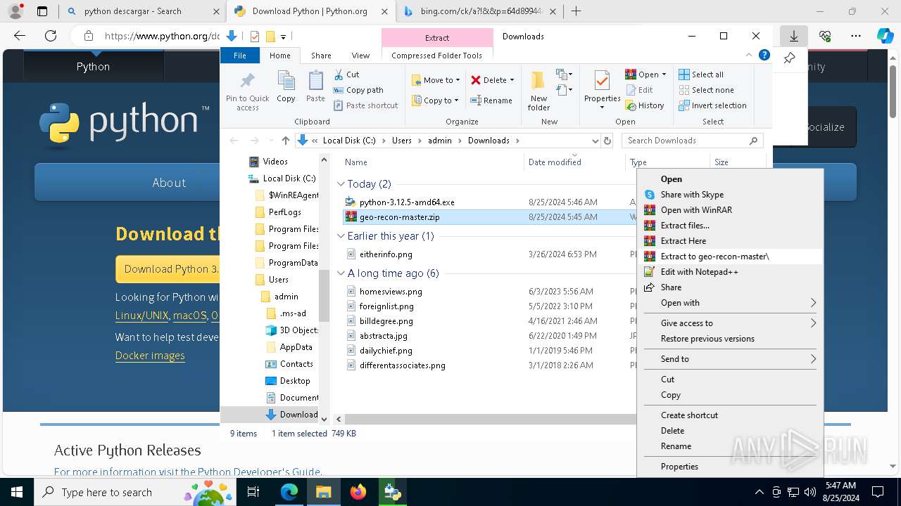Click the Paste ribbon button
901x506 pixels.
(315, 88)
